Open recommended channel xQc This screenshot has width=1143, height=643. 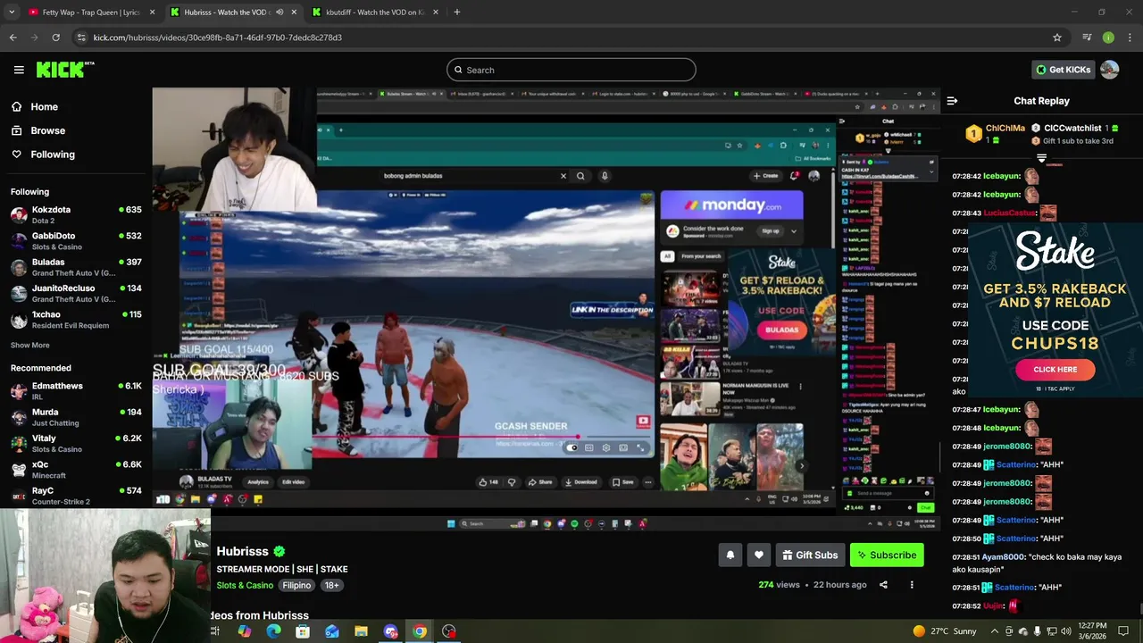click(76, 469)
